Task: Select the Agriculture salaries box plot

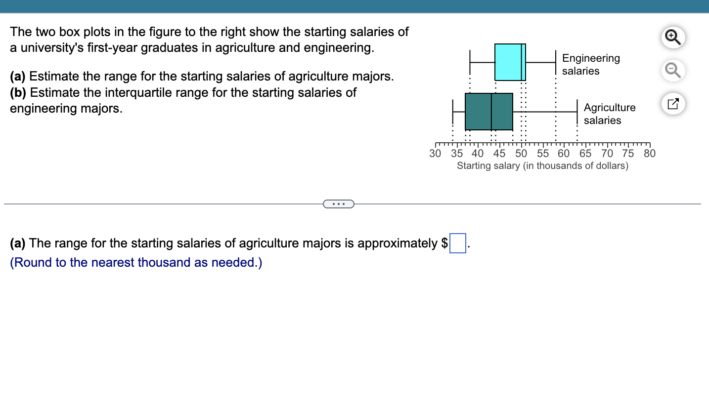Action: (x=489, y=111)
